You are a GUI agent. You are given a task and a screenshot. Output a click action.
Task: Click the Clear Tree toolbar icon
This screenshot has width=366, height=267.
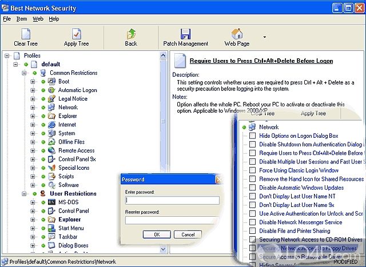pos(26,34)
